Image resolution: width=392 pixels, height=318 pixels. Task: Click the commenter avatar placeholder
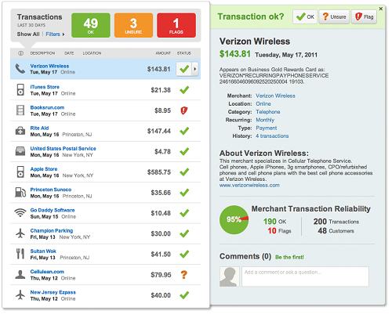230,276
